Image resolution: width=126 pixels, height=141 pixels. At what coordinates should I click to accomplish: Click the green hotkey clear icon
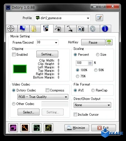(x=109, y=42)
